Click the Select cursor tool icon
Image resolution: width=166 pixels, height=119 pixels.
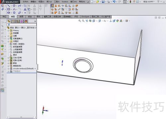[125, 2]
